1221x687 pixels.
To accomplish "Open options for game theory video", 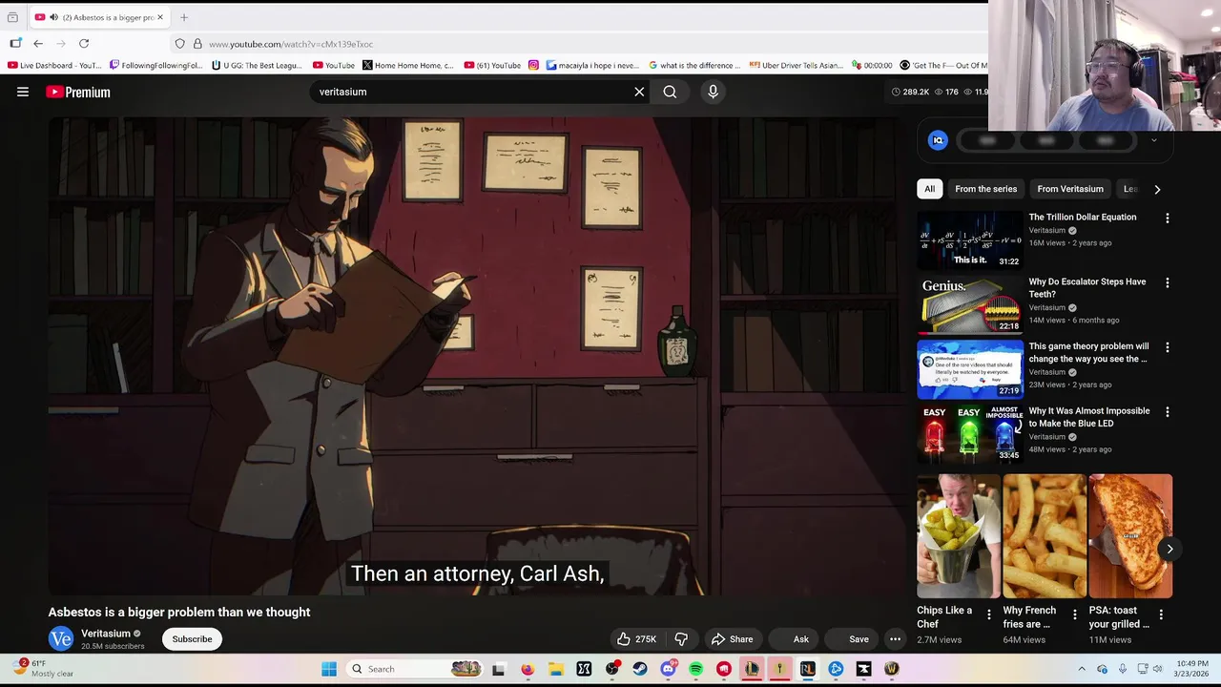I will 1167,348.
